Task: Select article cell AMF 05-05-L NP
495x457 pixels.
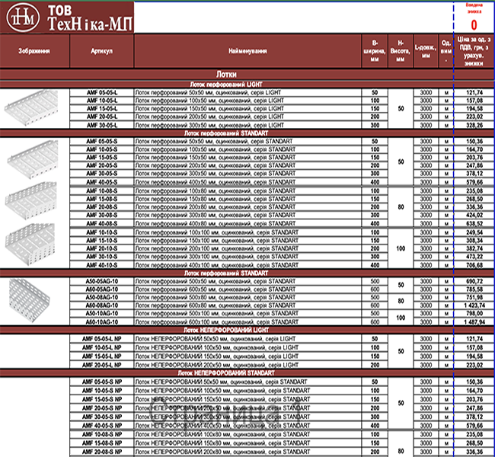Action: click(101, 339)
